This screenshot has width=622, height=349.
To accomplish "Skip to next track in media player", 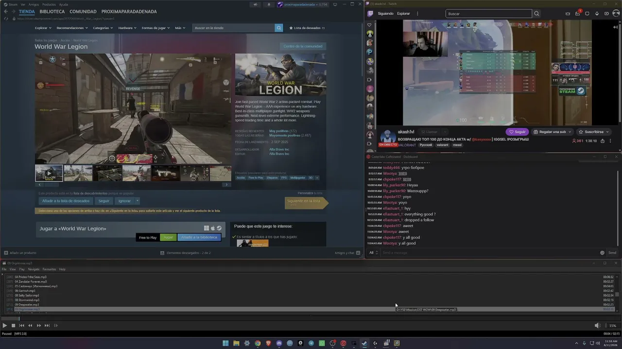I will pyautogui.click(x=47, y=326).
